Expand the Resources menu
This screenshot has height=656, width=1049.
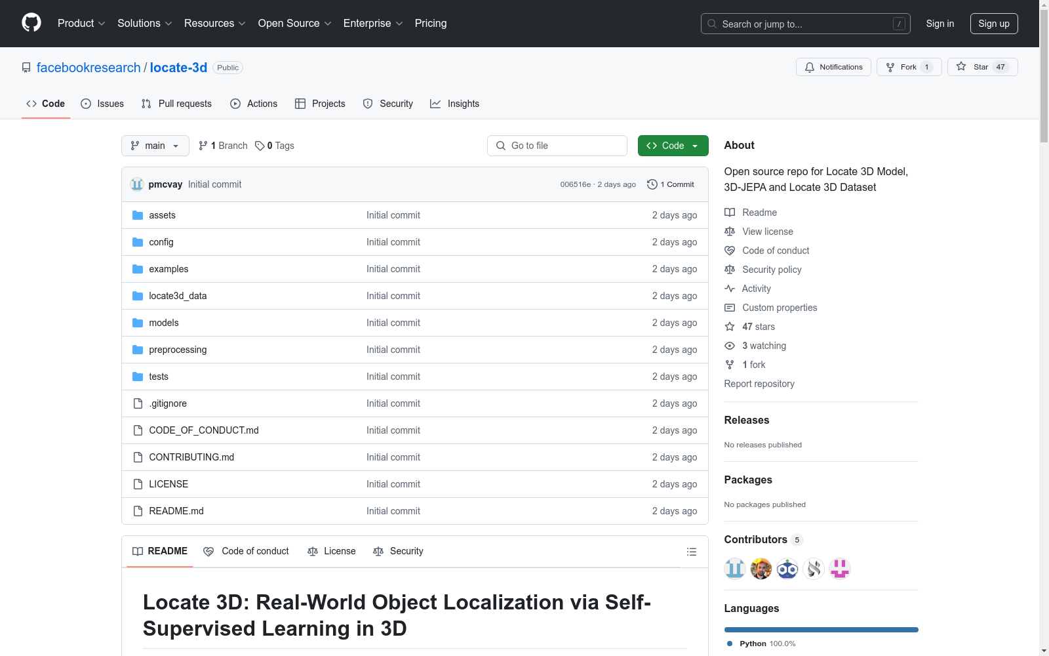(215, 24)
